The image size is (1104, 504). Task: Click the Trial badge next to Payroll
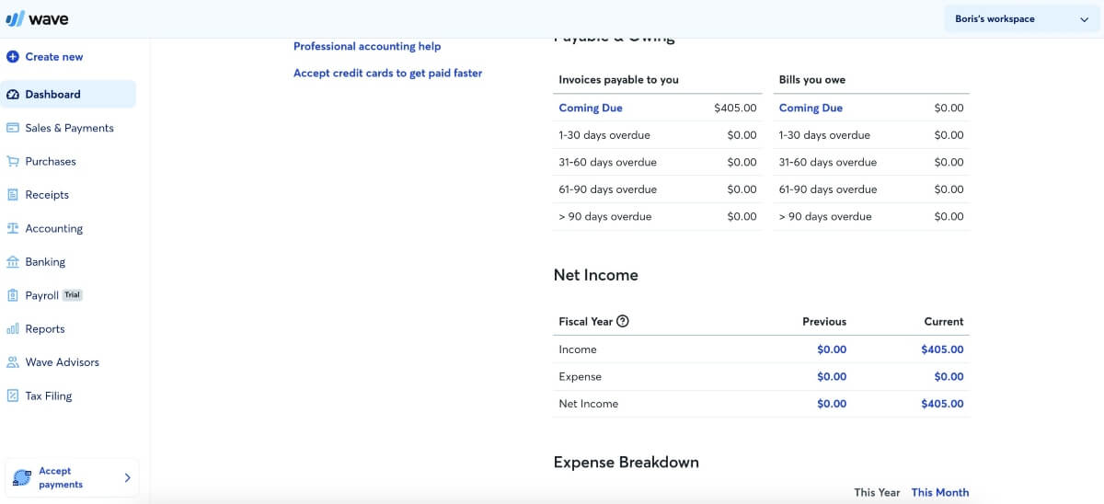click(73, 295)
